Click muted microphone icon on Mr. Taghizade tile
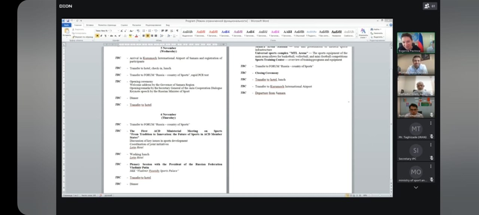The height and width of the screenshot is (215, 479). point(431,136)
